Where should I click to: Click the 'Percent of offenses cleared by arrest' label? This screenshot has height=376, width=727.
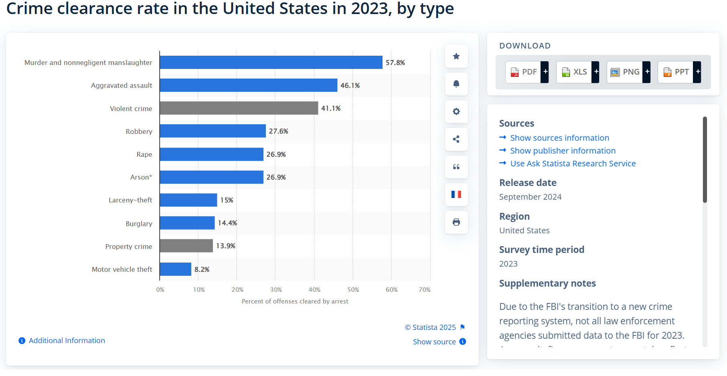pos(295,301)
